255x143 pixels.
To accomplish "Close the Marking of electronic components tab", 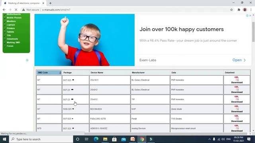I will (x=43, y=3).
